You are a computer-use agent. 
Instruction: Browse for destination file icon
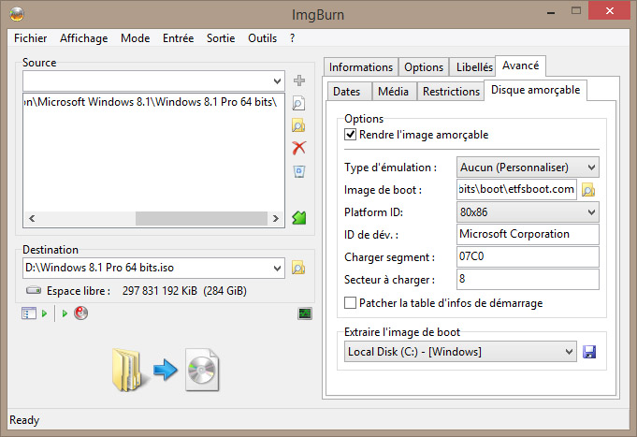pyautogui.click(x=298, y=268)
